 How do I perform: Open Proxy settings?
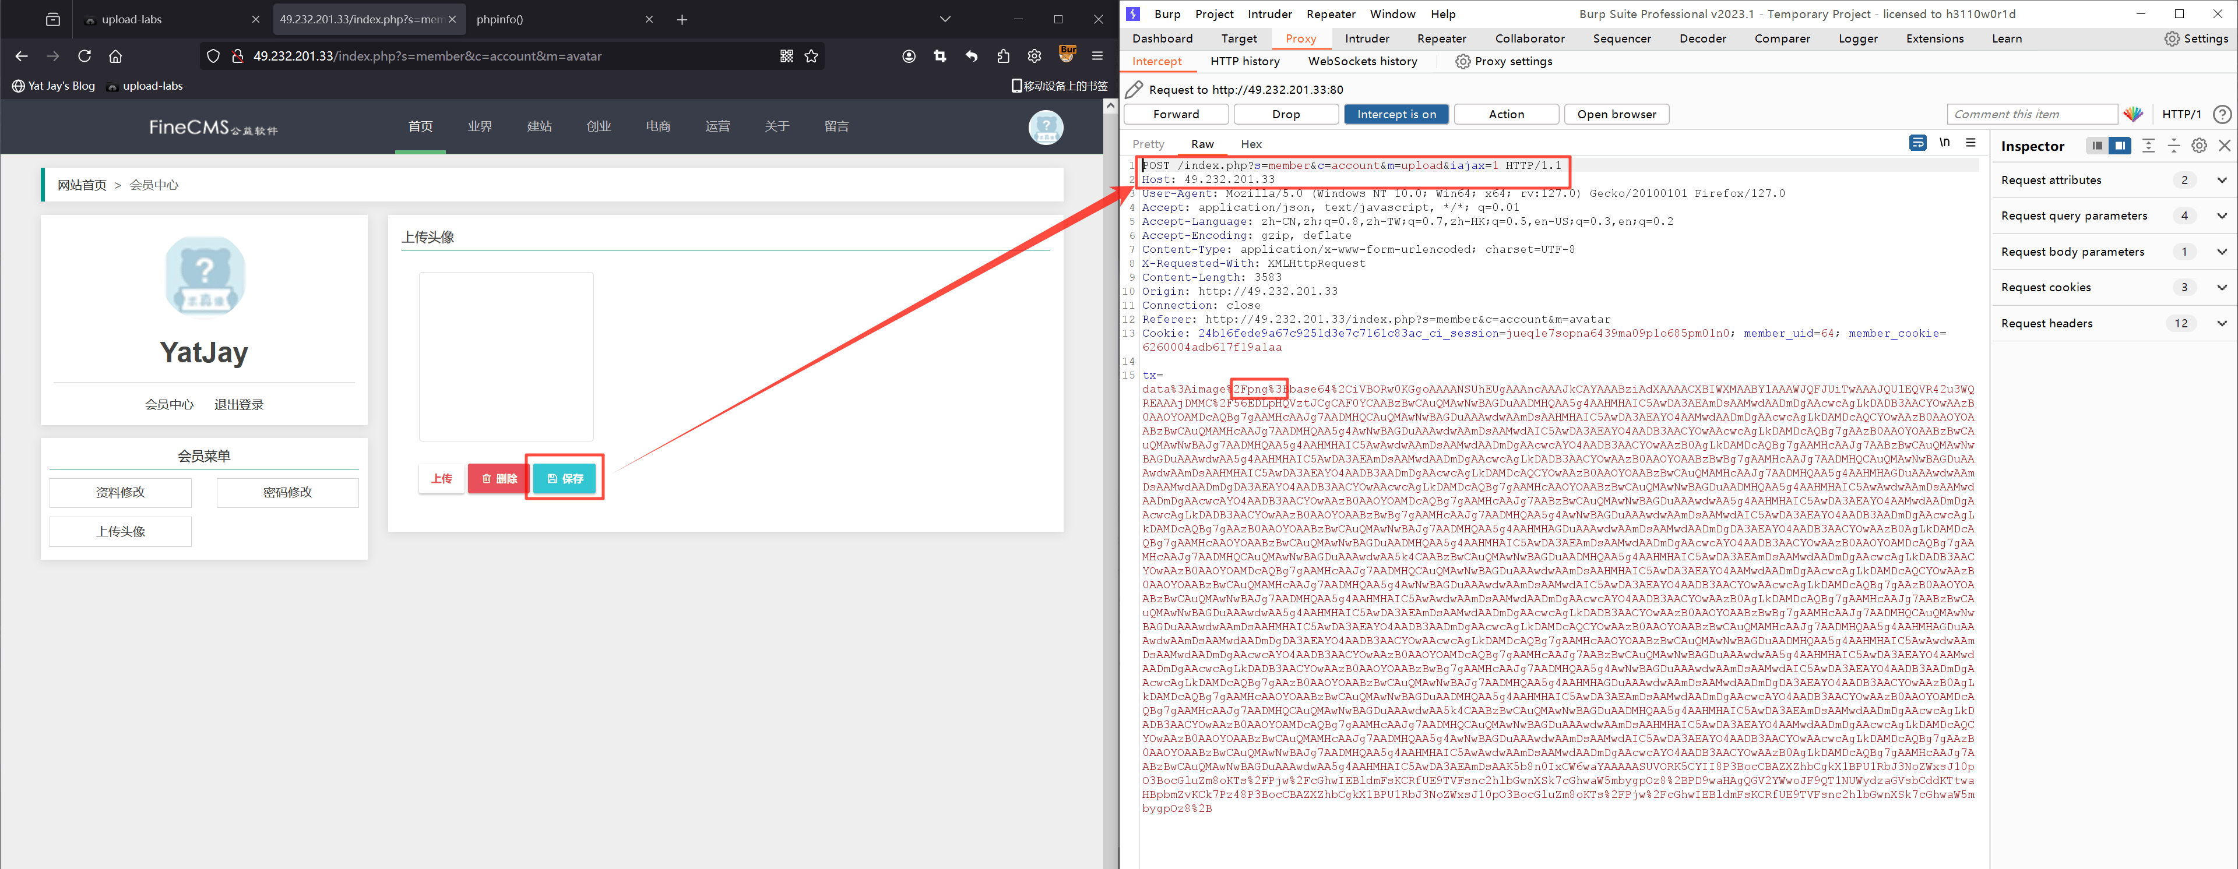click(1503, 61)
